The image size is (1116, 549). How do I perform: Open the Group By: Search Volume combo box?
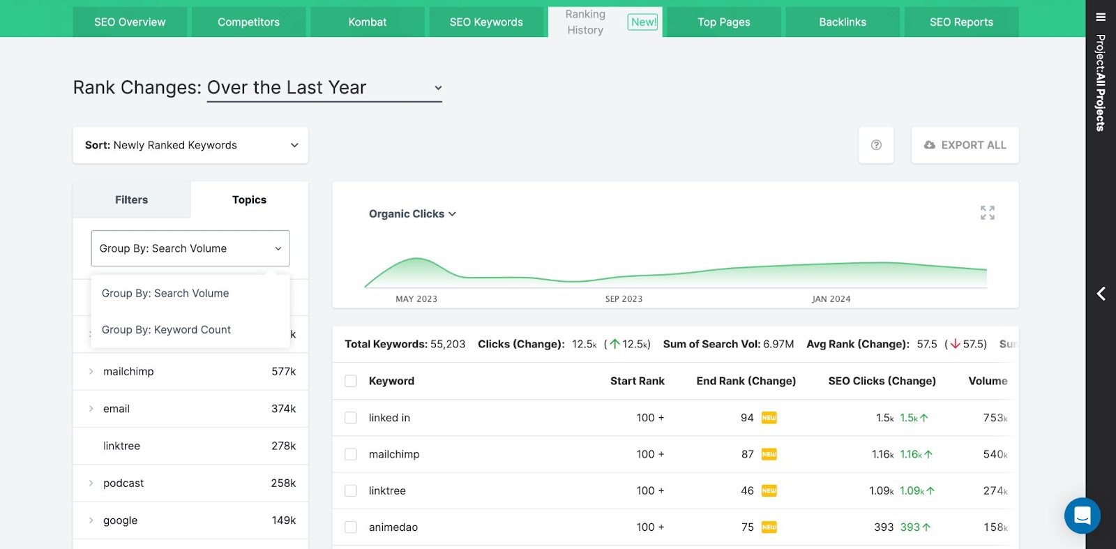(x=190, y=248)
